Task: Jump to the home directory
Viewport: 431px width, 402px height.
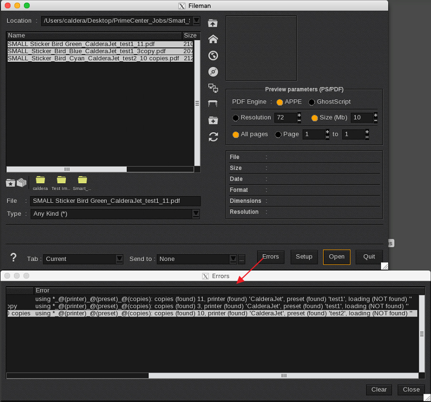Action: coord(213,39)
